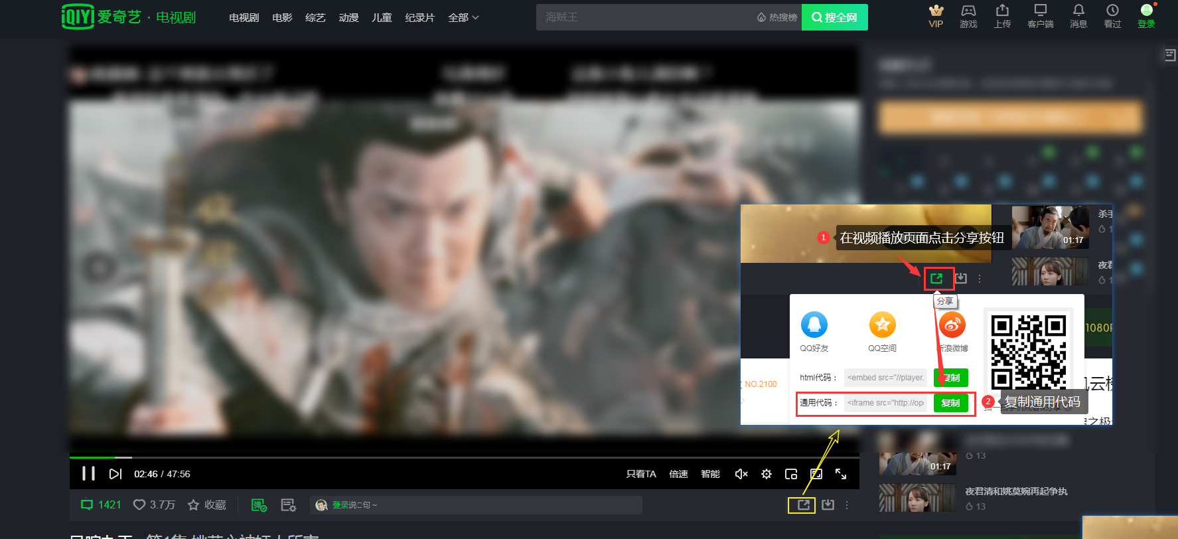Open the 电视剧 channel link beside the logo
1178x539 pixels.
pos(176,17)
